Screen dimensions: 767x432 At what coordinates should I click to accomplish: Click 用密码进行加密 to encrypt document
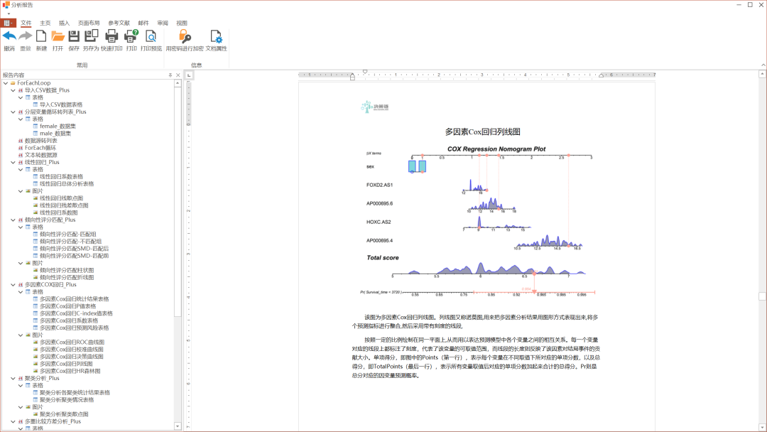185,36
